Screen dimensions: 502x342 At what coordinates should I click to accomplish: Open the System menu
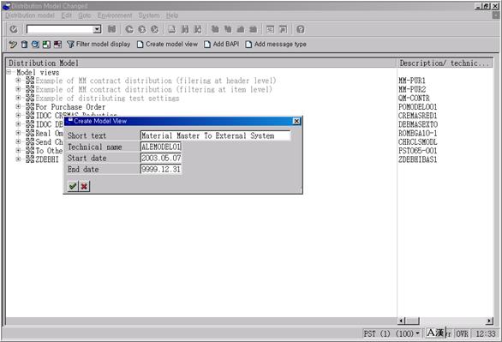coord(149,15)
